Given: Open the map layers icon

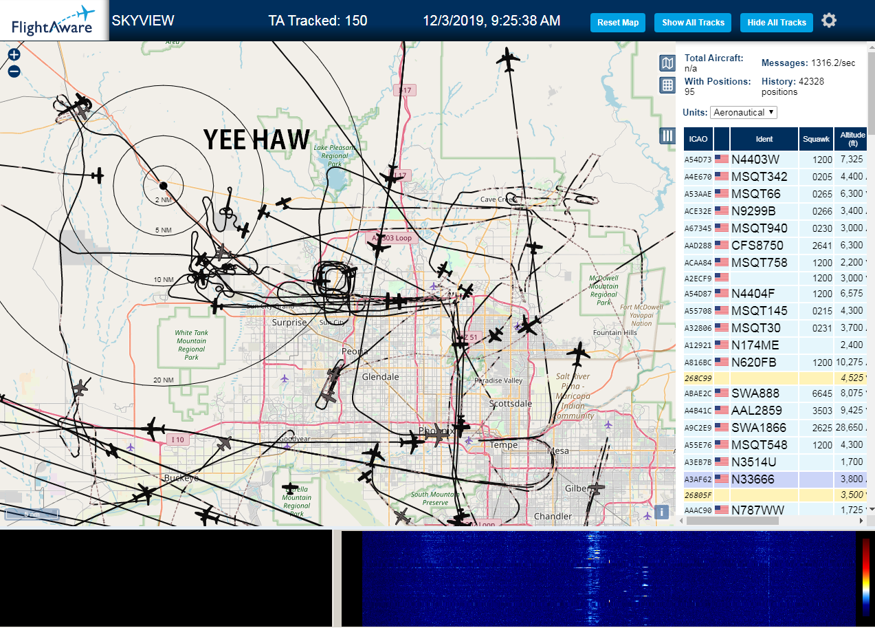Looking at the screenshot, I should [x=667, y=64].
